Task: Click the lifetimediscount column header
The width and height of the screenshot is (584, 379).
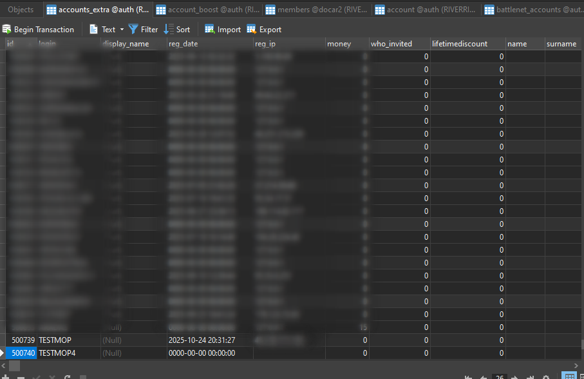Action: [x=468, y=44]
